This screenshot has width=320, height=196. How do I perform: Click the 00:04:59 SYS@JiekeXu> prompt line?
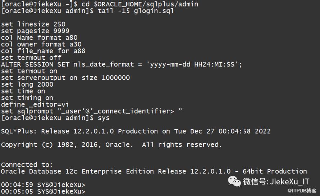pyautogui.click(x=43, y=185)
